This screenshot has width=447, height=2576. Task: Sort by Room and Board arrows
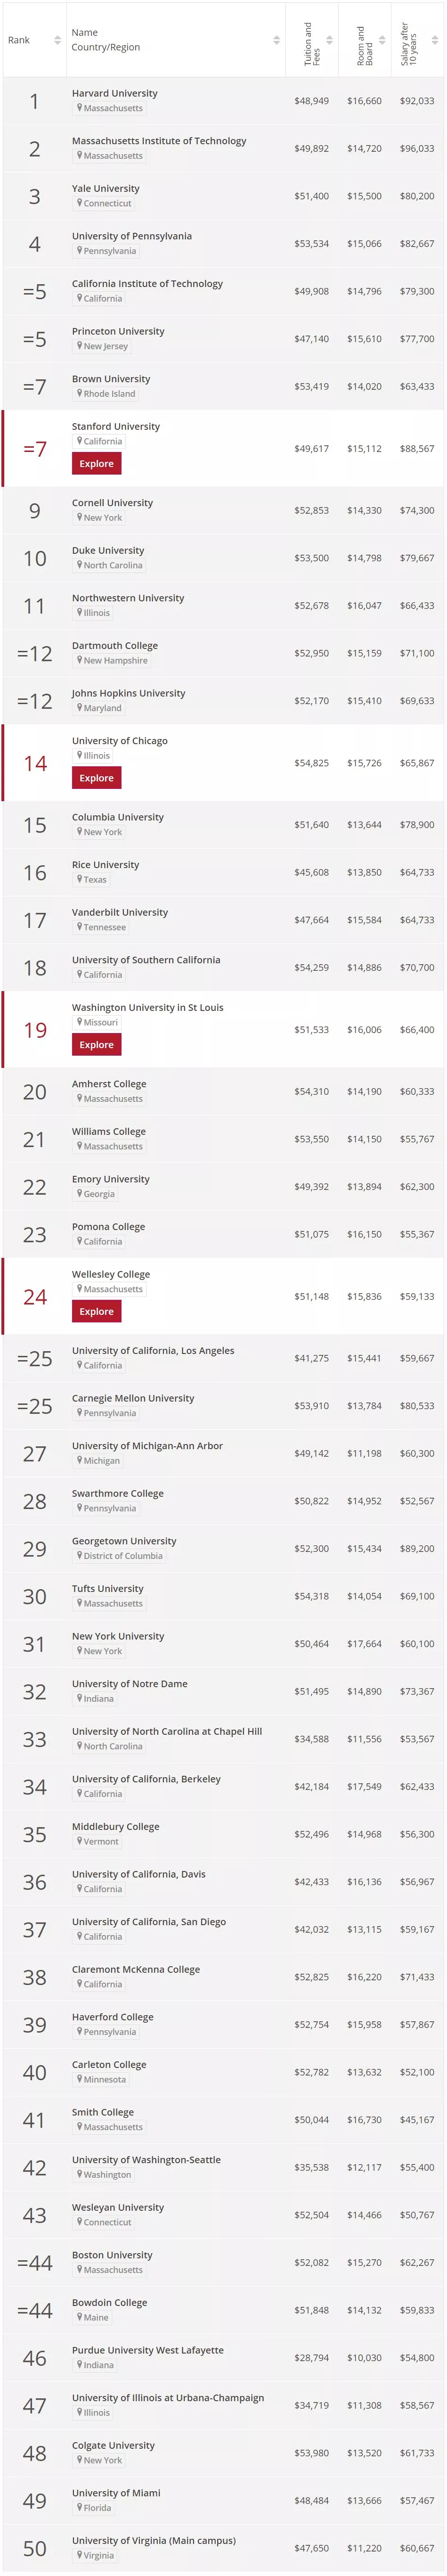382,40
